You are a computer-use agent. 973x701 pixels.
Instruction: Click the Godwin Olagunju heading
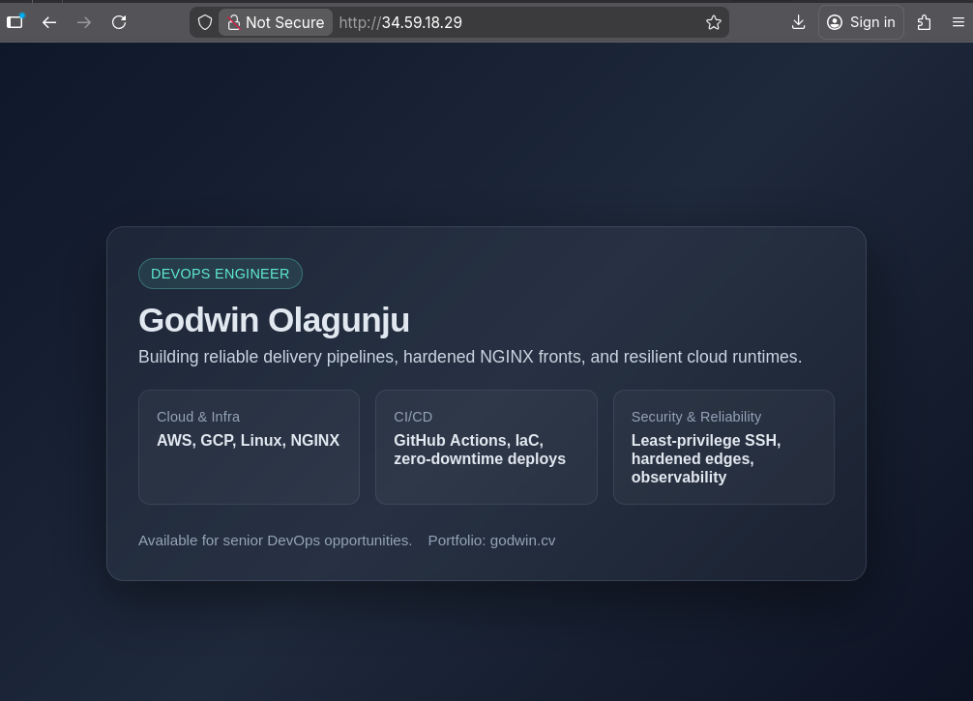coord(274,320)
